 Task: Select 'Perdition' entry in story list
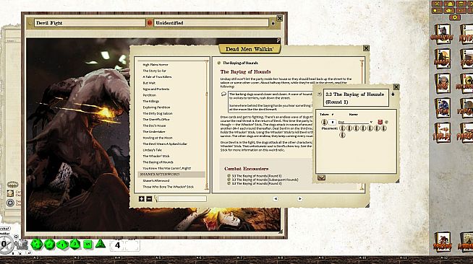(x=149, y=95)
